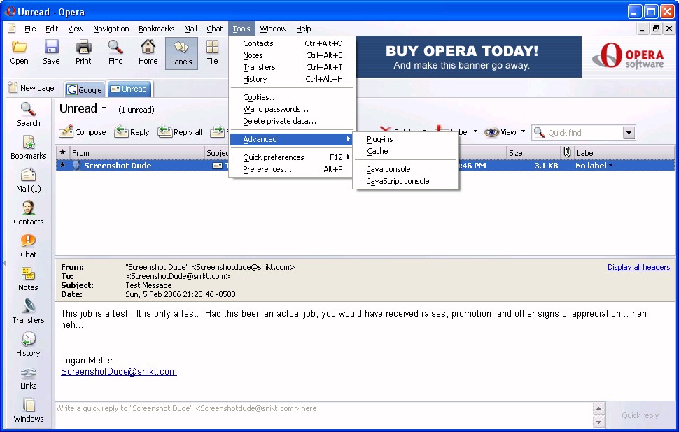
Task: Click the quick reply scroll up arrow
Action: pyautogui.click(x=598, y=408)
